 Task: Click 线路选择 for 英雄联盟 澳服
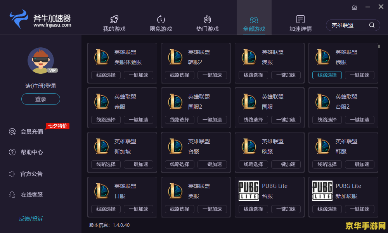tap(253, 75)
